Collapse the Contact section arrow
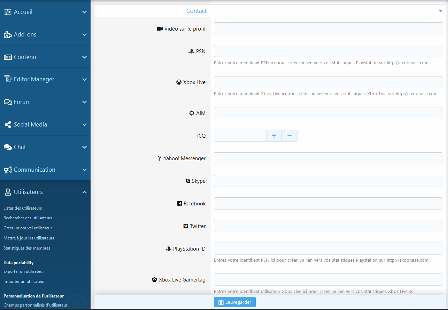 click(x=440, y=11)
